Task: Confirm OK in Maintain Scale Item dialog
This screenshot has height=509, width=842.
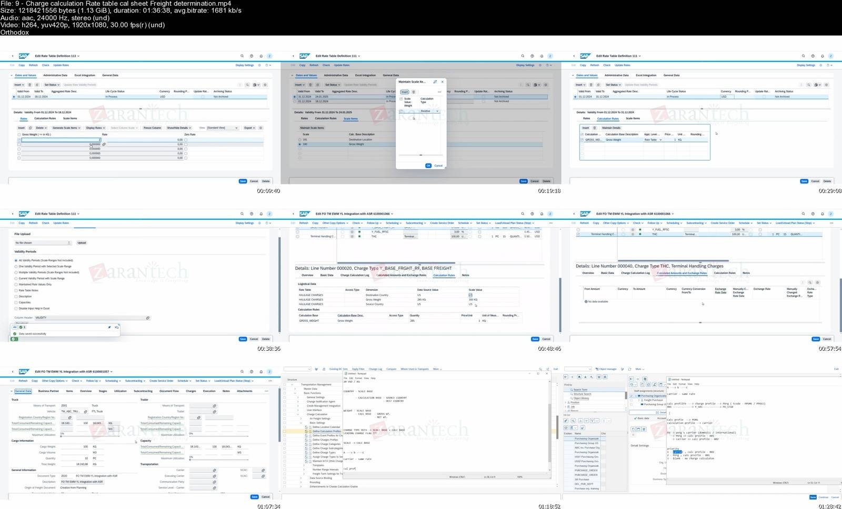Action: pos(428,166)
